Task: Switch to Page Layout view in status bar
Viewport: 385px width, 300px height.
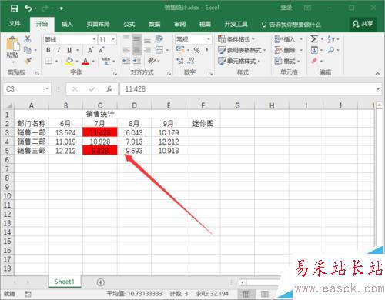Action: 265,294
